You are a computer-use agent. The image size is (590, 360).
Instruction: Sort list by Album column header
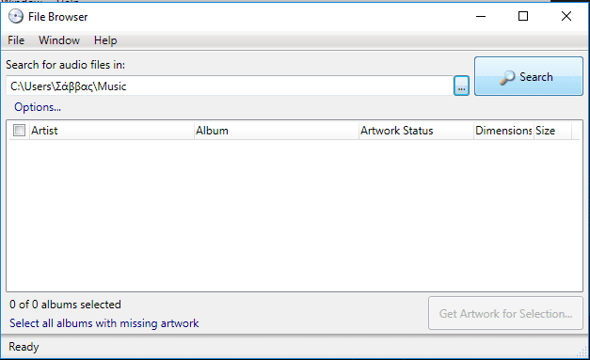[x=277, y=131]
